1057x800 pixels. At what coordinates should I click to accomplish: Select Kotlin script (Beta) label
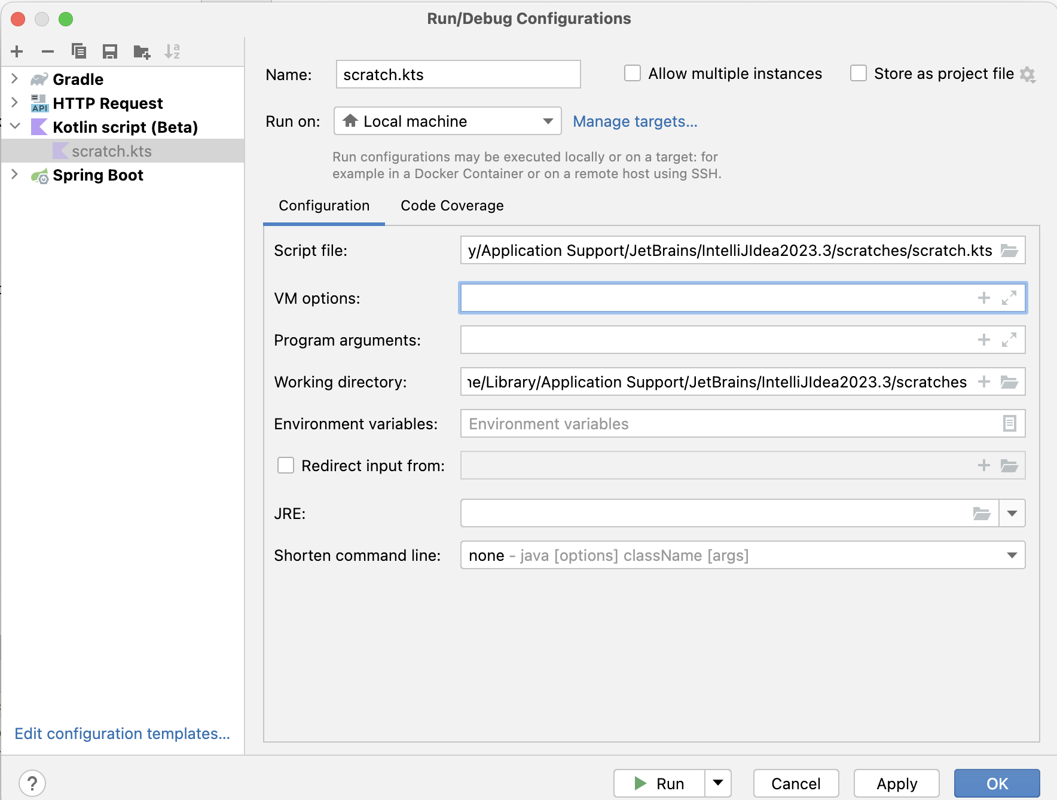coord(125,127)
